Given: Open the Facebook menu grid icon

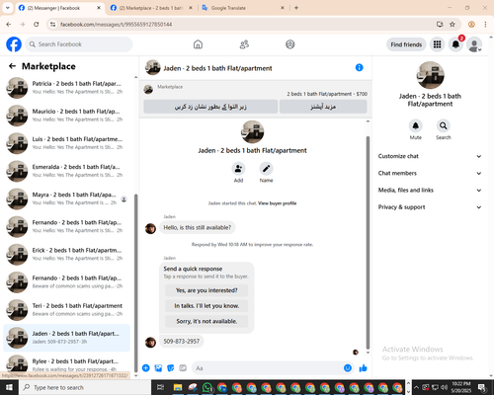Looking at the screenshot, I should pos(437,44).
